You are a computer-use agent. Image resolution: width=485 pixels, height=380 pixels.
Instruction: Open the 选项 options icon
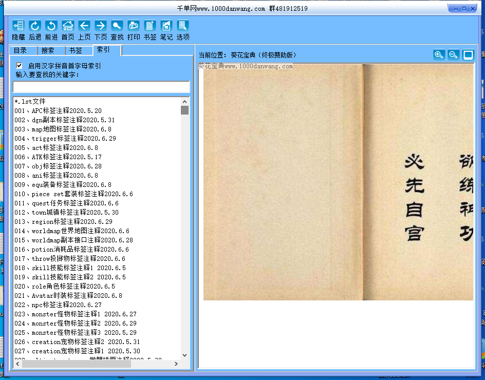point(182,26)
